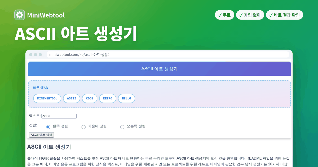Click the 가입 없이 badge
318x167 pixels.
(250, 15)
